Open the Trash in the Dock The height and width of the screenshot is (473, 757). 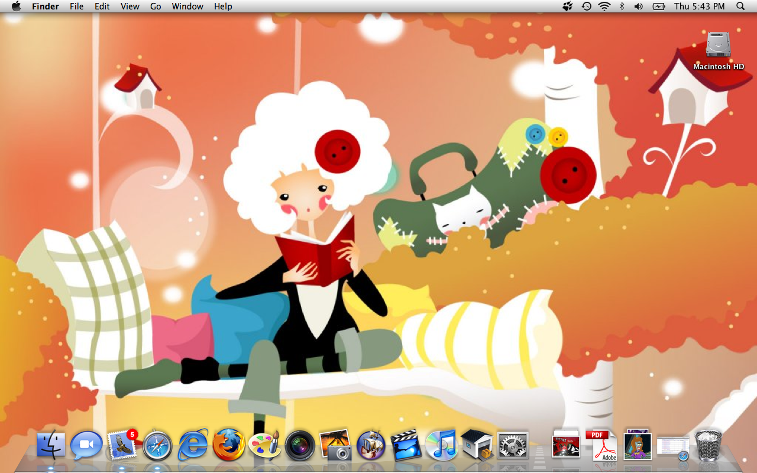click(707, 445)
